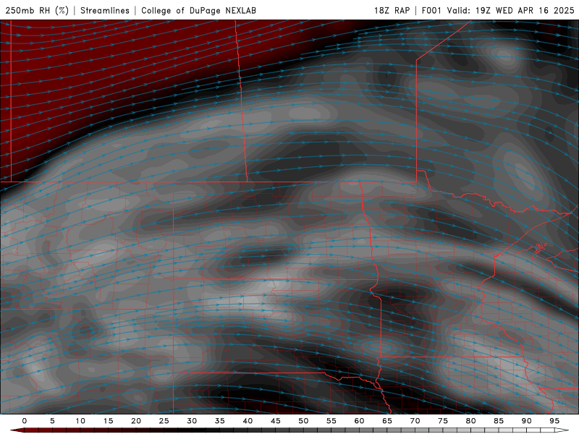The height and width of the screenshot is (434, 579).
Task: Click the "30" value on the color scale
Action: (192, 421)
